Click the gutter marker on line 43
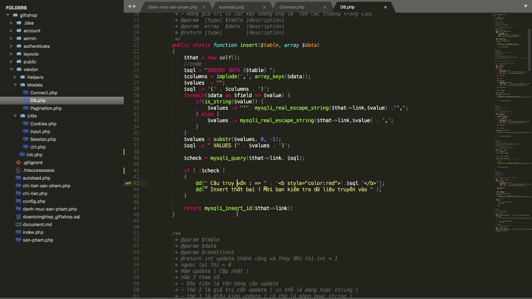This screenshot has width=532, height=299. coord(128,183)
